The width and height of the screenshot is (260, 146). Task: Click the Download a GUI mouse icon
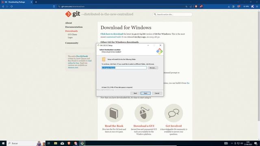[x=144, y=113]
